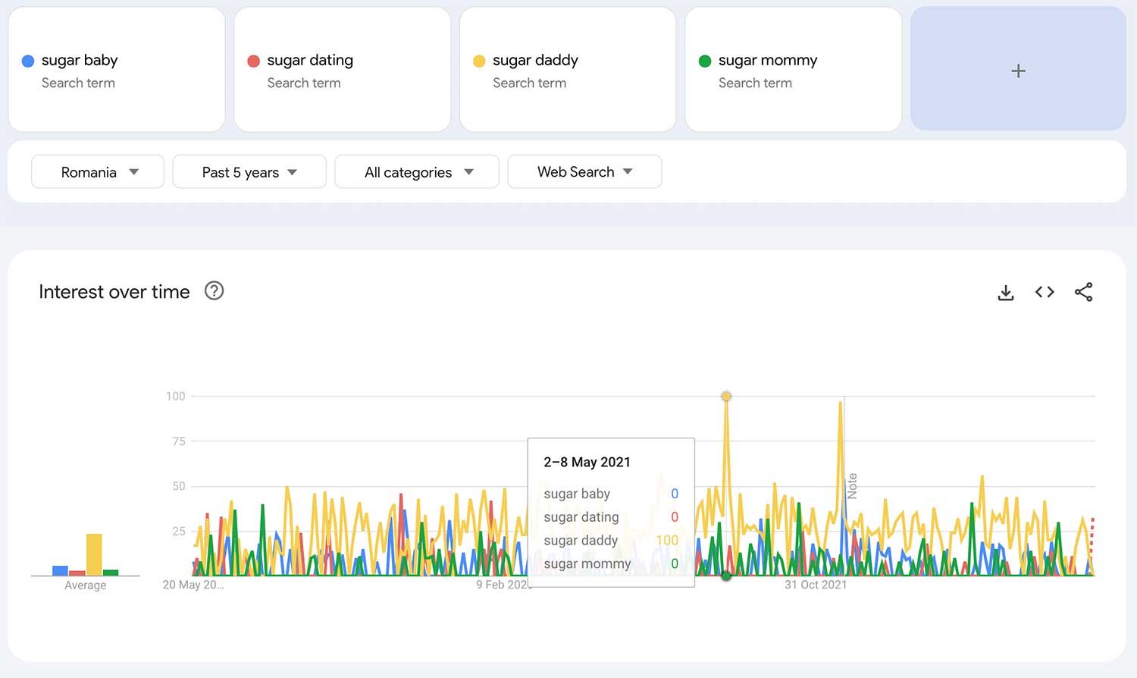Click the Average label under bars

coord(85,585)
